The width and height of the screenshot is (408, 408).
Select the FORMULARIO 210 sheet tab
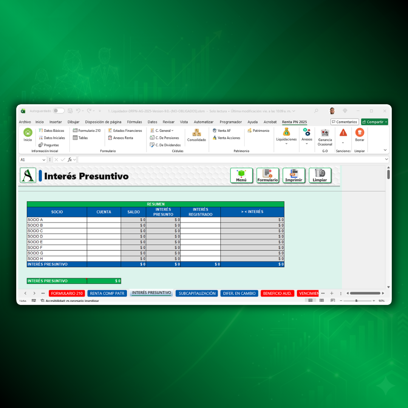67,294
